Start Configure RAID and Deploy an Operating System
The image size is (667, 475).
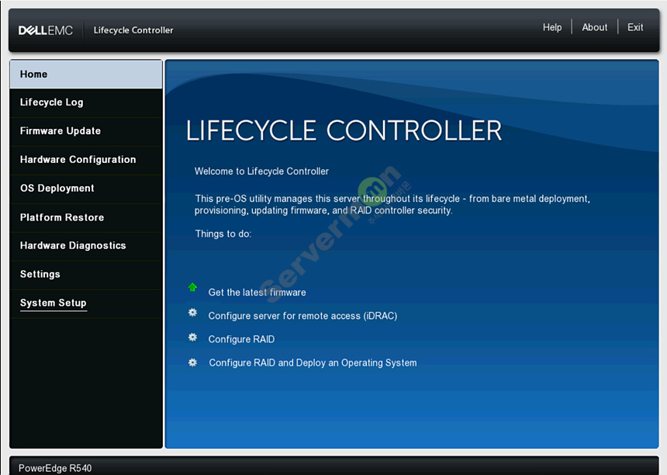coord(313,362)
